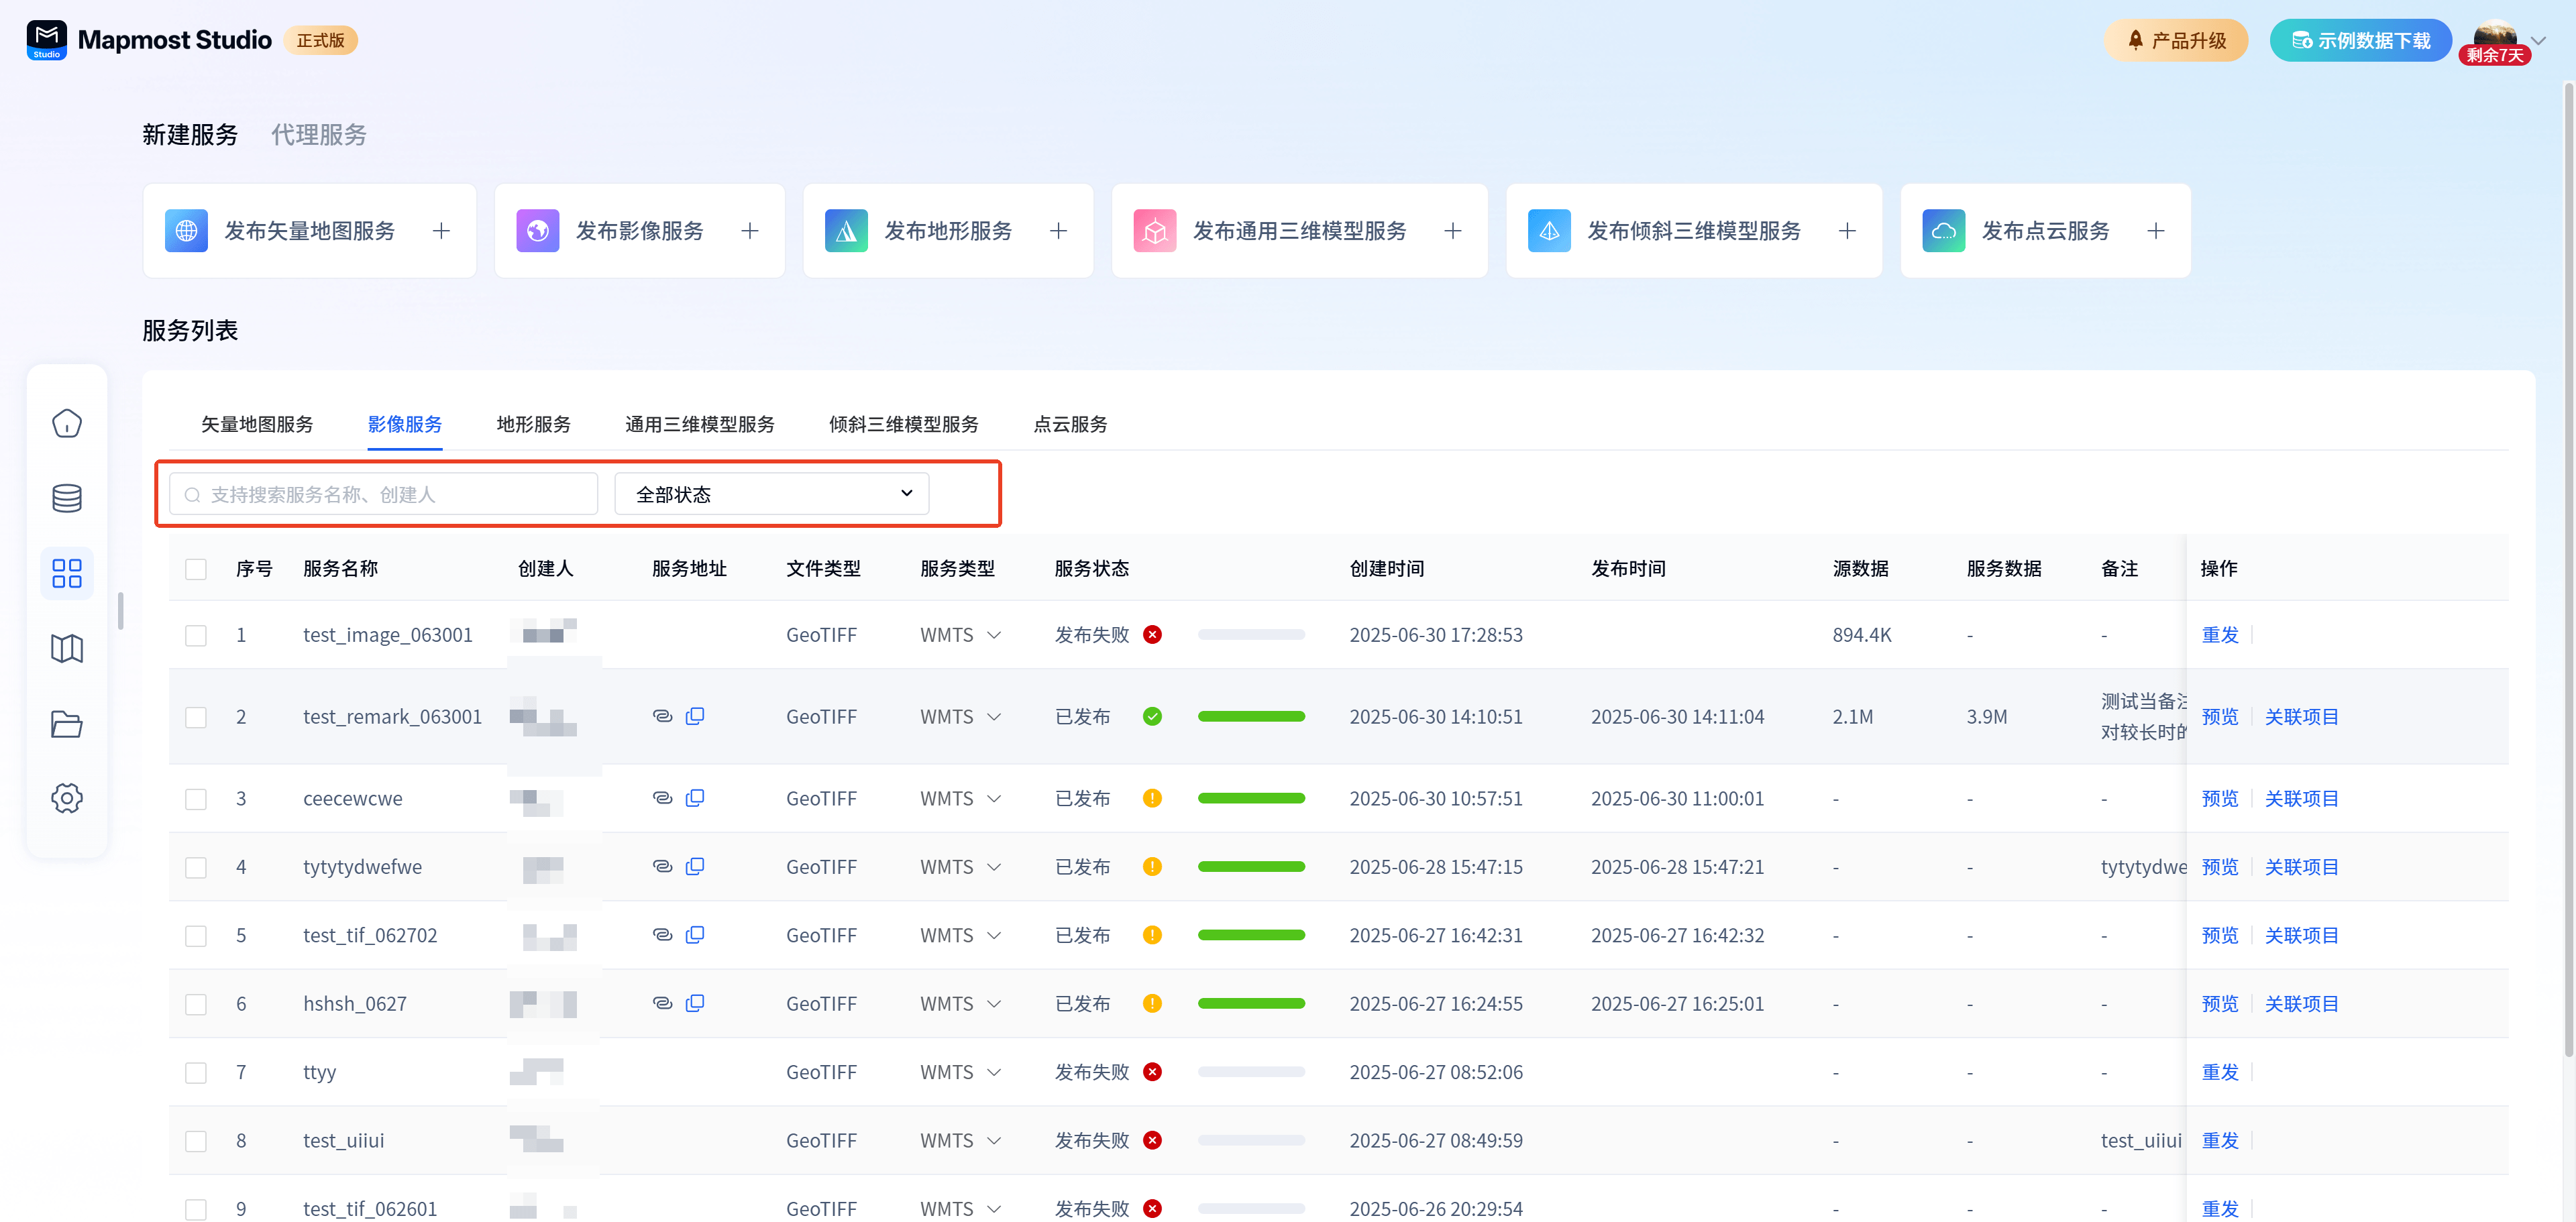Switch to the 代理服务 tab

[x=319, y=135]
